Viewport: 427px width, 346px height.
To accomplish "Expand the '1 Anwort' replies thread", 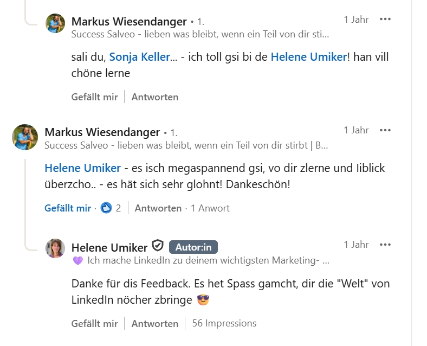I will coord(210,208).
